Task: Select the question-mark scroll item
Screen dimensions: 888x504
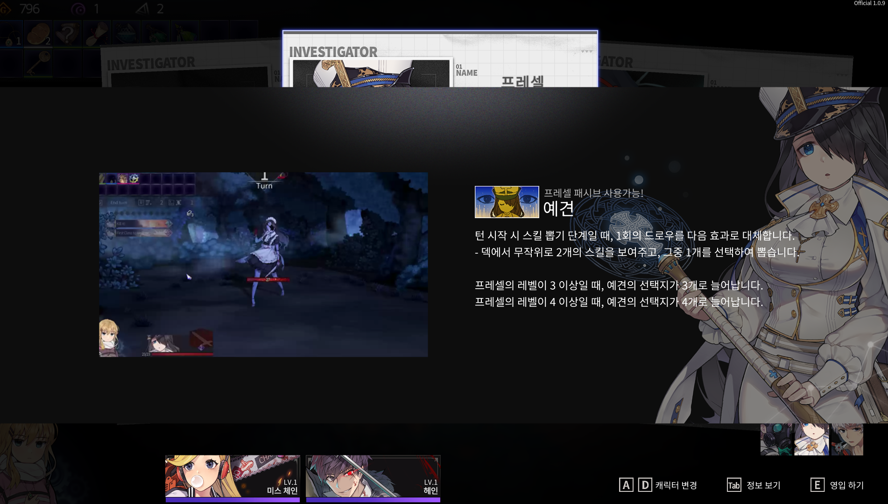Action: point(67,34)
